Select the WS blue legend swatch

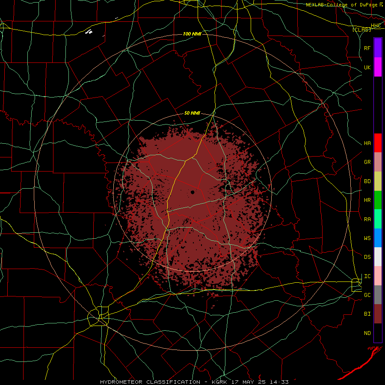pyautogui.click(x=378, y=238)
